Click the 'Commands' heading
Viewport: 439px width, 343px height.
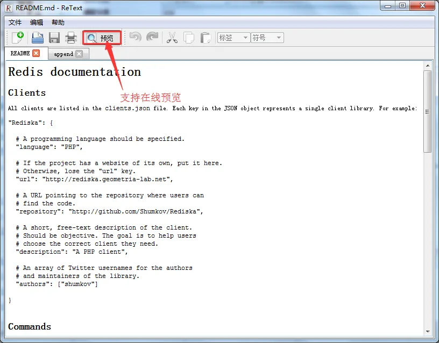[30, 326]
